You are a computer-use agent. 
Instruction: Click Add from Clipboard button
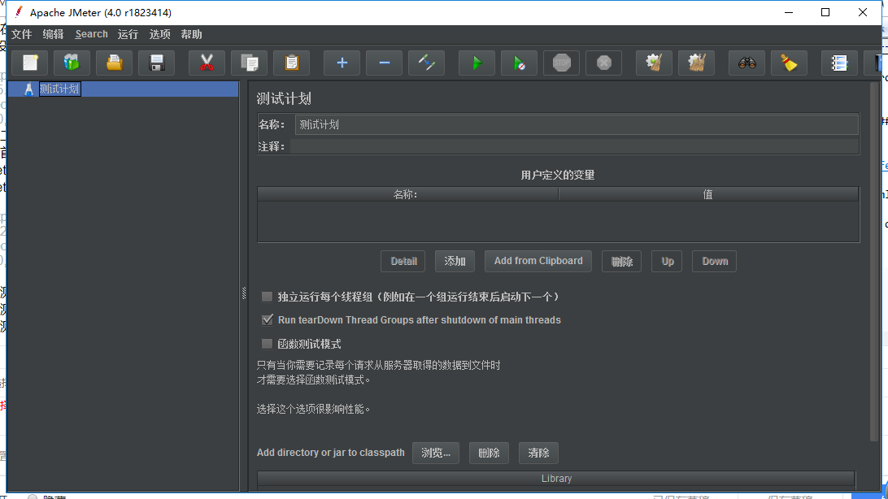click(538, 262)
